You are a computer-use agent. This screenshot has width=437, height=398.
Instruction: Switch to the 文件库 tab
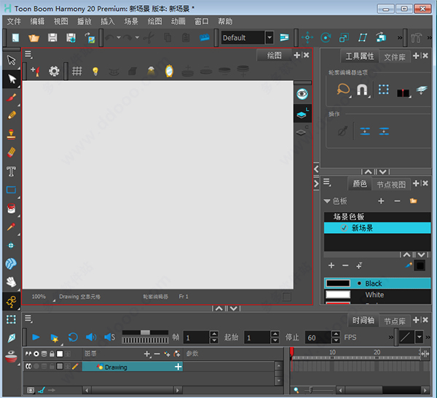(x=395, y=56)
